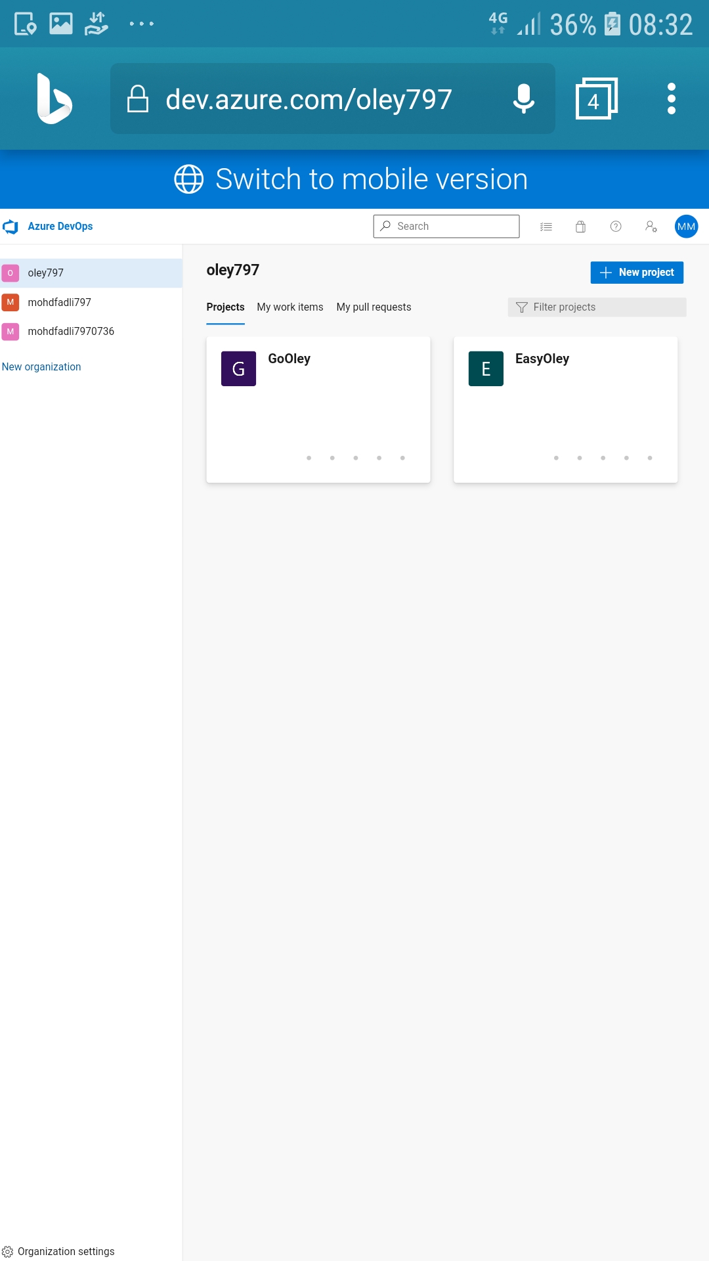Image resolution: width=709 pixels, height=1261 pixels.
Task: Tap the padlock site security icon
Action: click(x=138, y=99)
